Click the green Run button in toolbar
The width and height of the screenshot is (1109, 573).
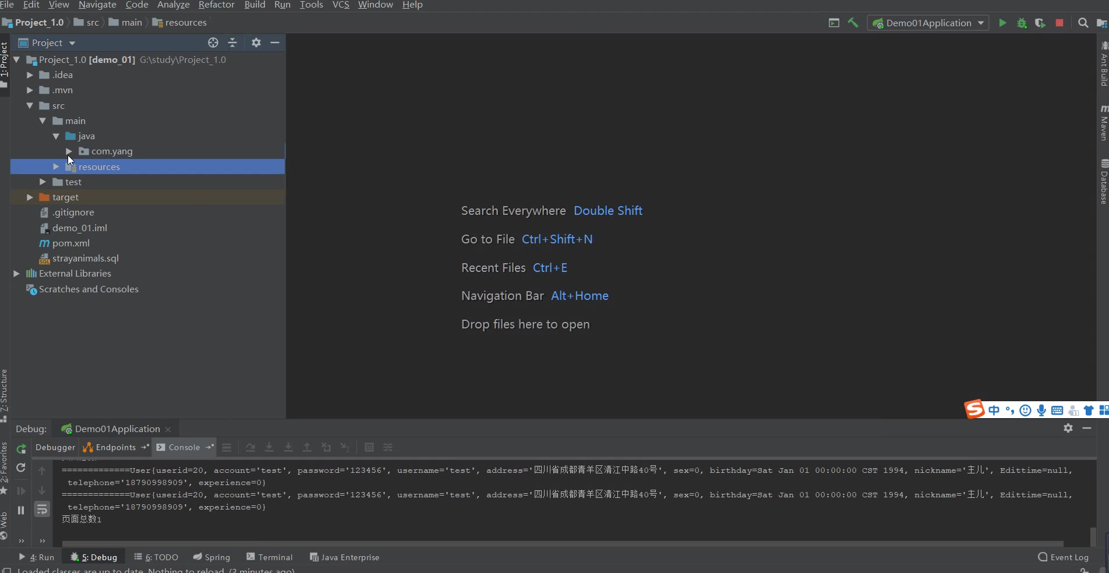[x=1002, y=23]
